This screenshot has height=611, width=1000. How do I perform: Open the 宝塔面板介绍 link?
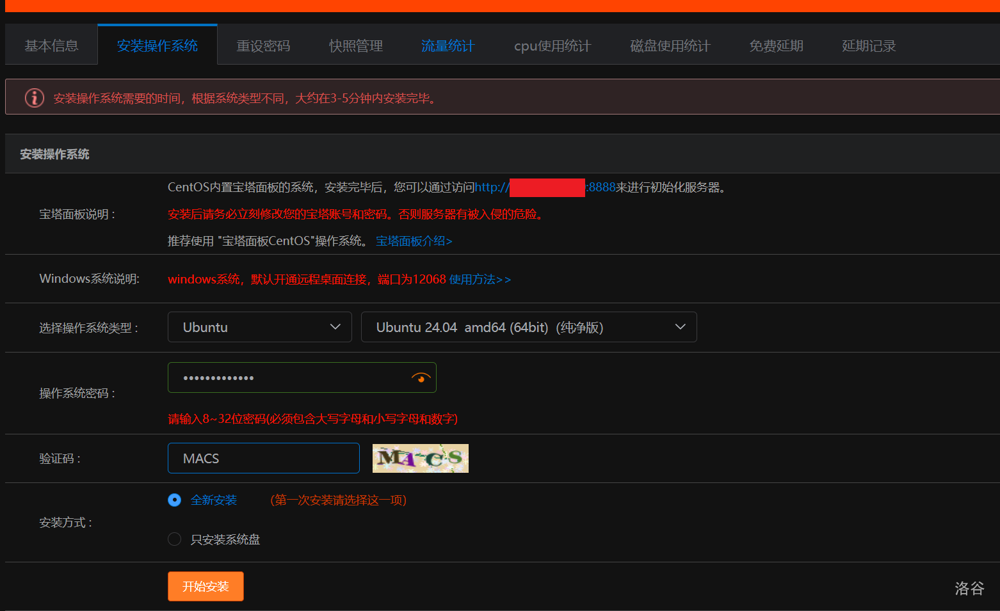(414, 241)
